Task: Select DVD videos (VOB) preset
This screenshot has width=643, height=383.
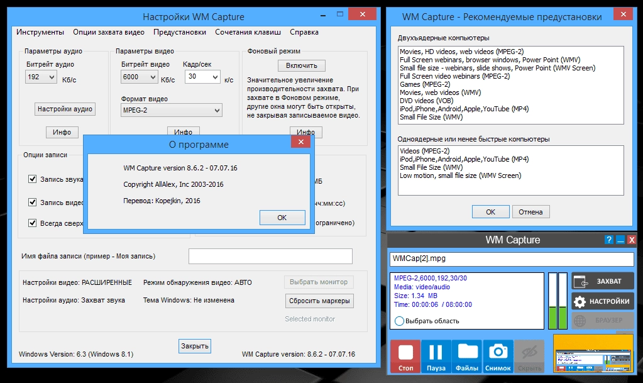Action: click(x=427, y=101)
